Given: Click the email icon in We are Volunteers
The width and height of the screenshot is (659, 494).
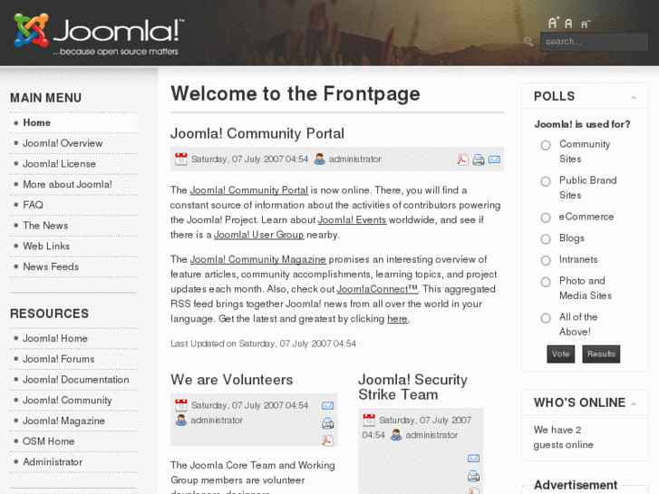Looking at the screenshot, I should 327,406.
